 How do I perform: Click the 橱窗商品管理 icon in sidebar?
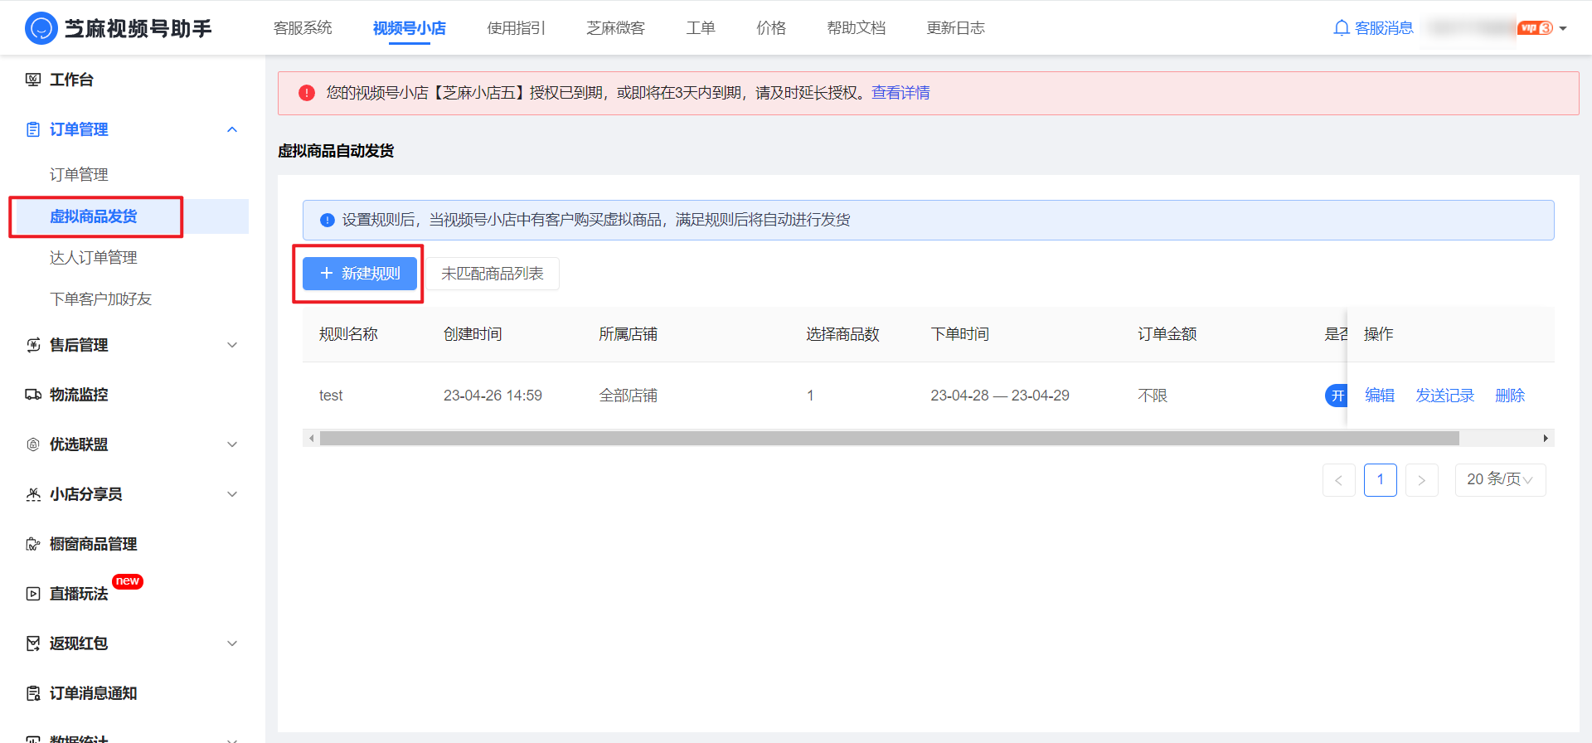[33, 544]
